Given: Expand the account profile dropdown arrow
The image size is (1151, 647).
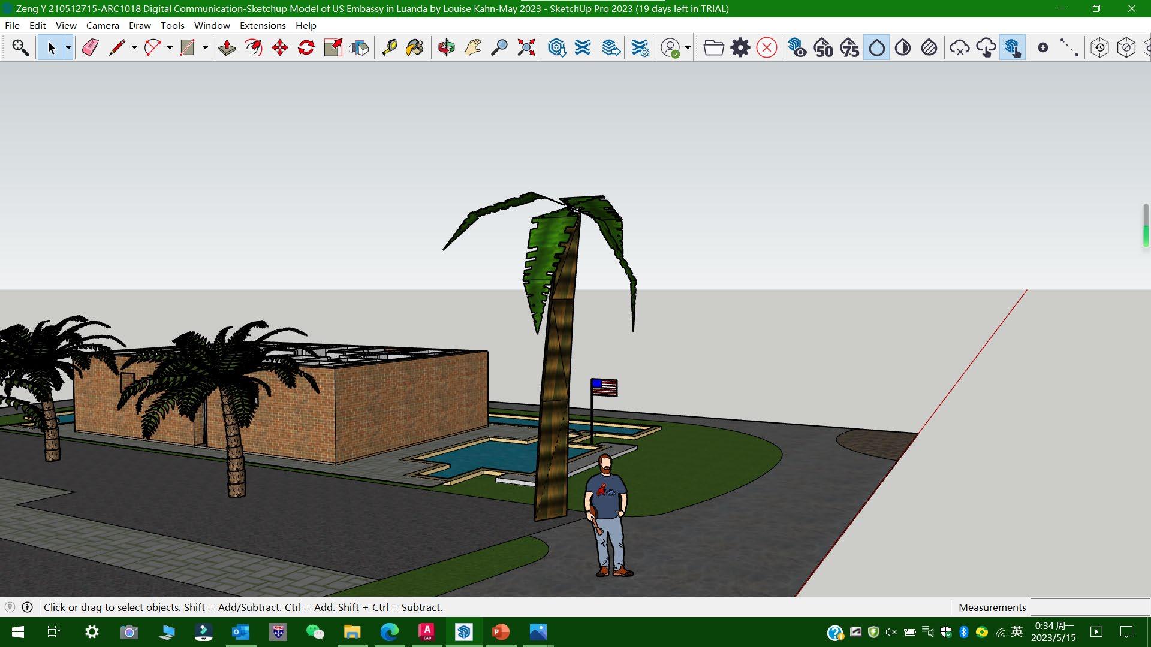Looking at the screenshot, I should 688,47.
